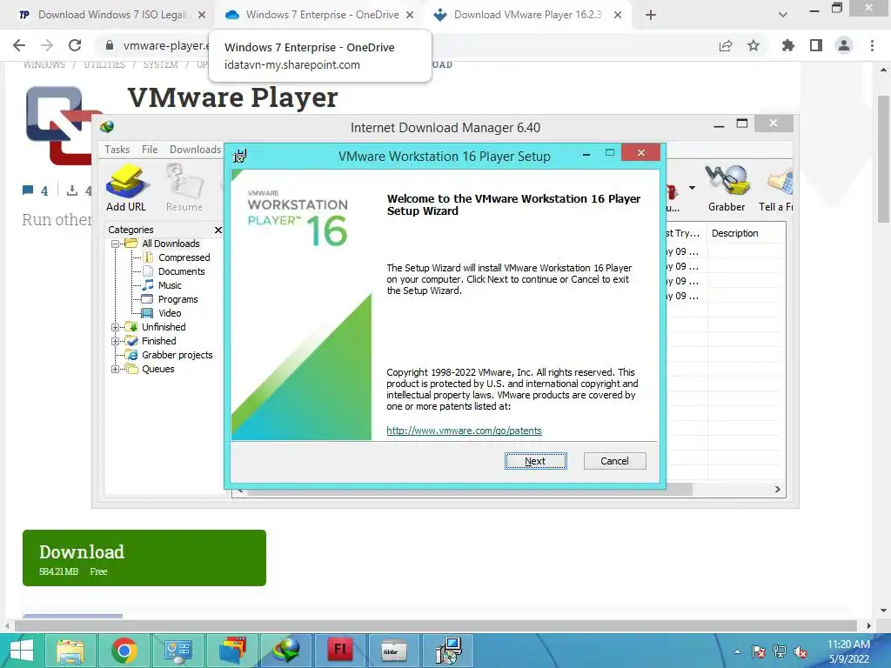Open the File menu in IDM

[150, 150]
